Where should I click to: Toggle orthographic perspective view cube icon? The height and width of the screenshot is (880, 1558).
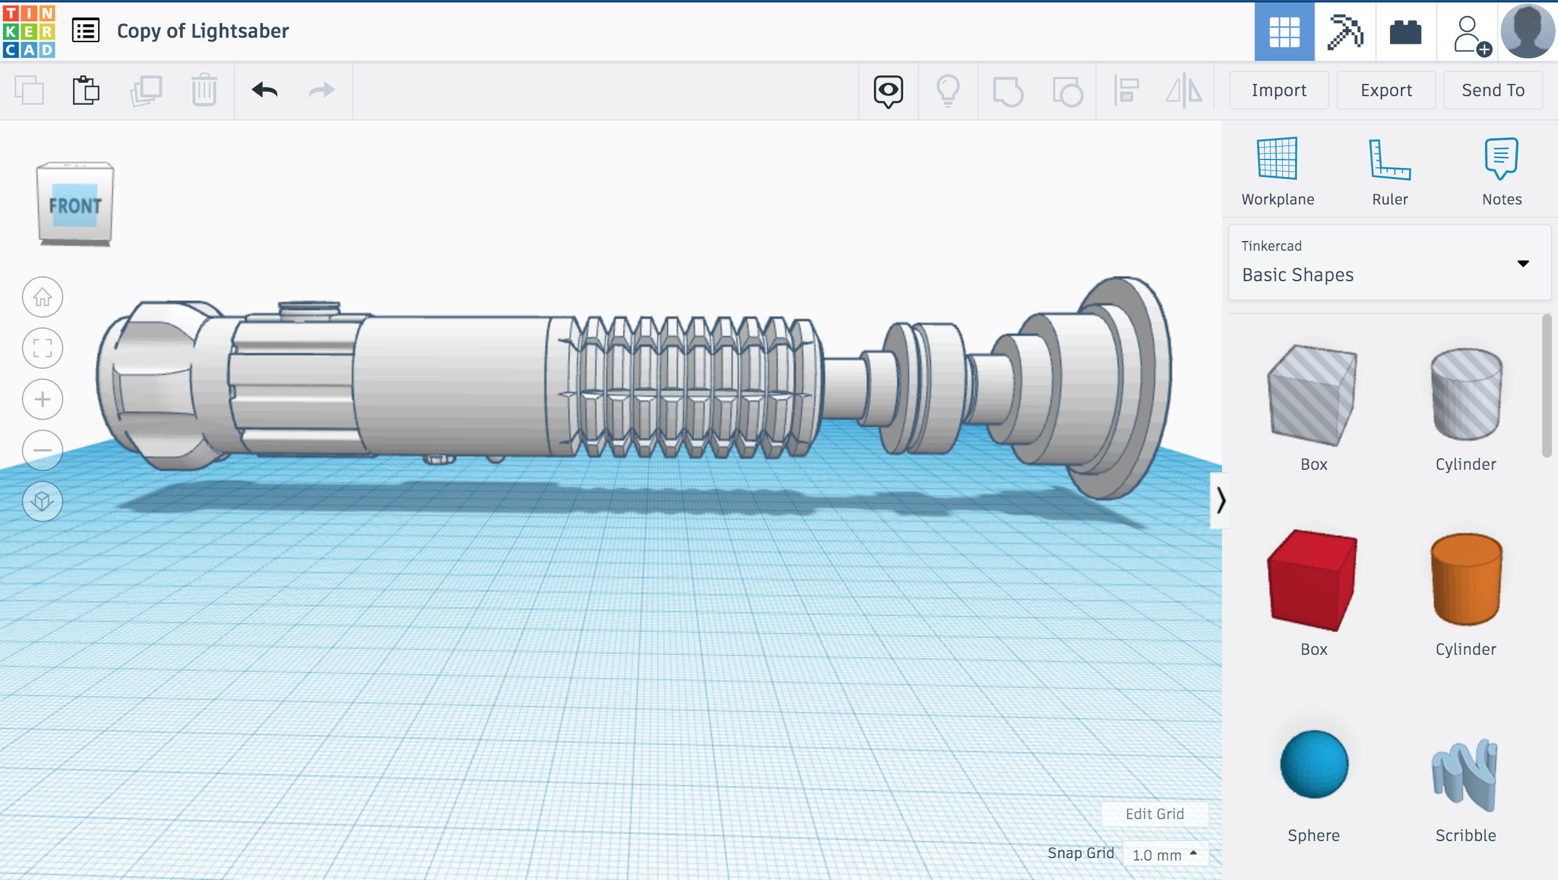tap(42, 501)
